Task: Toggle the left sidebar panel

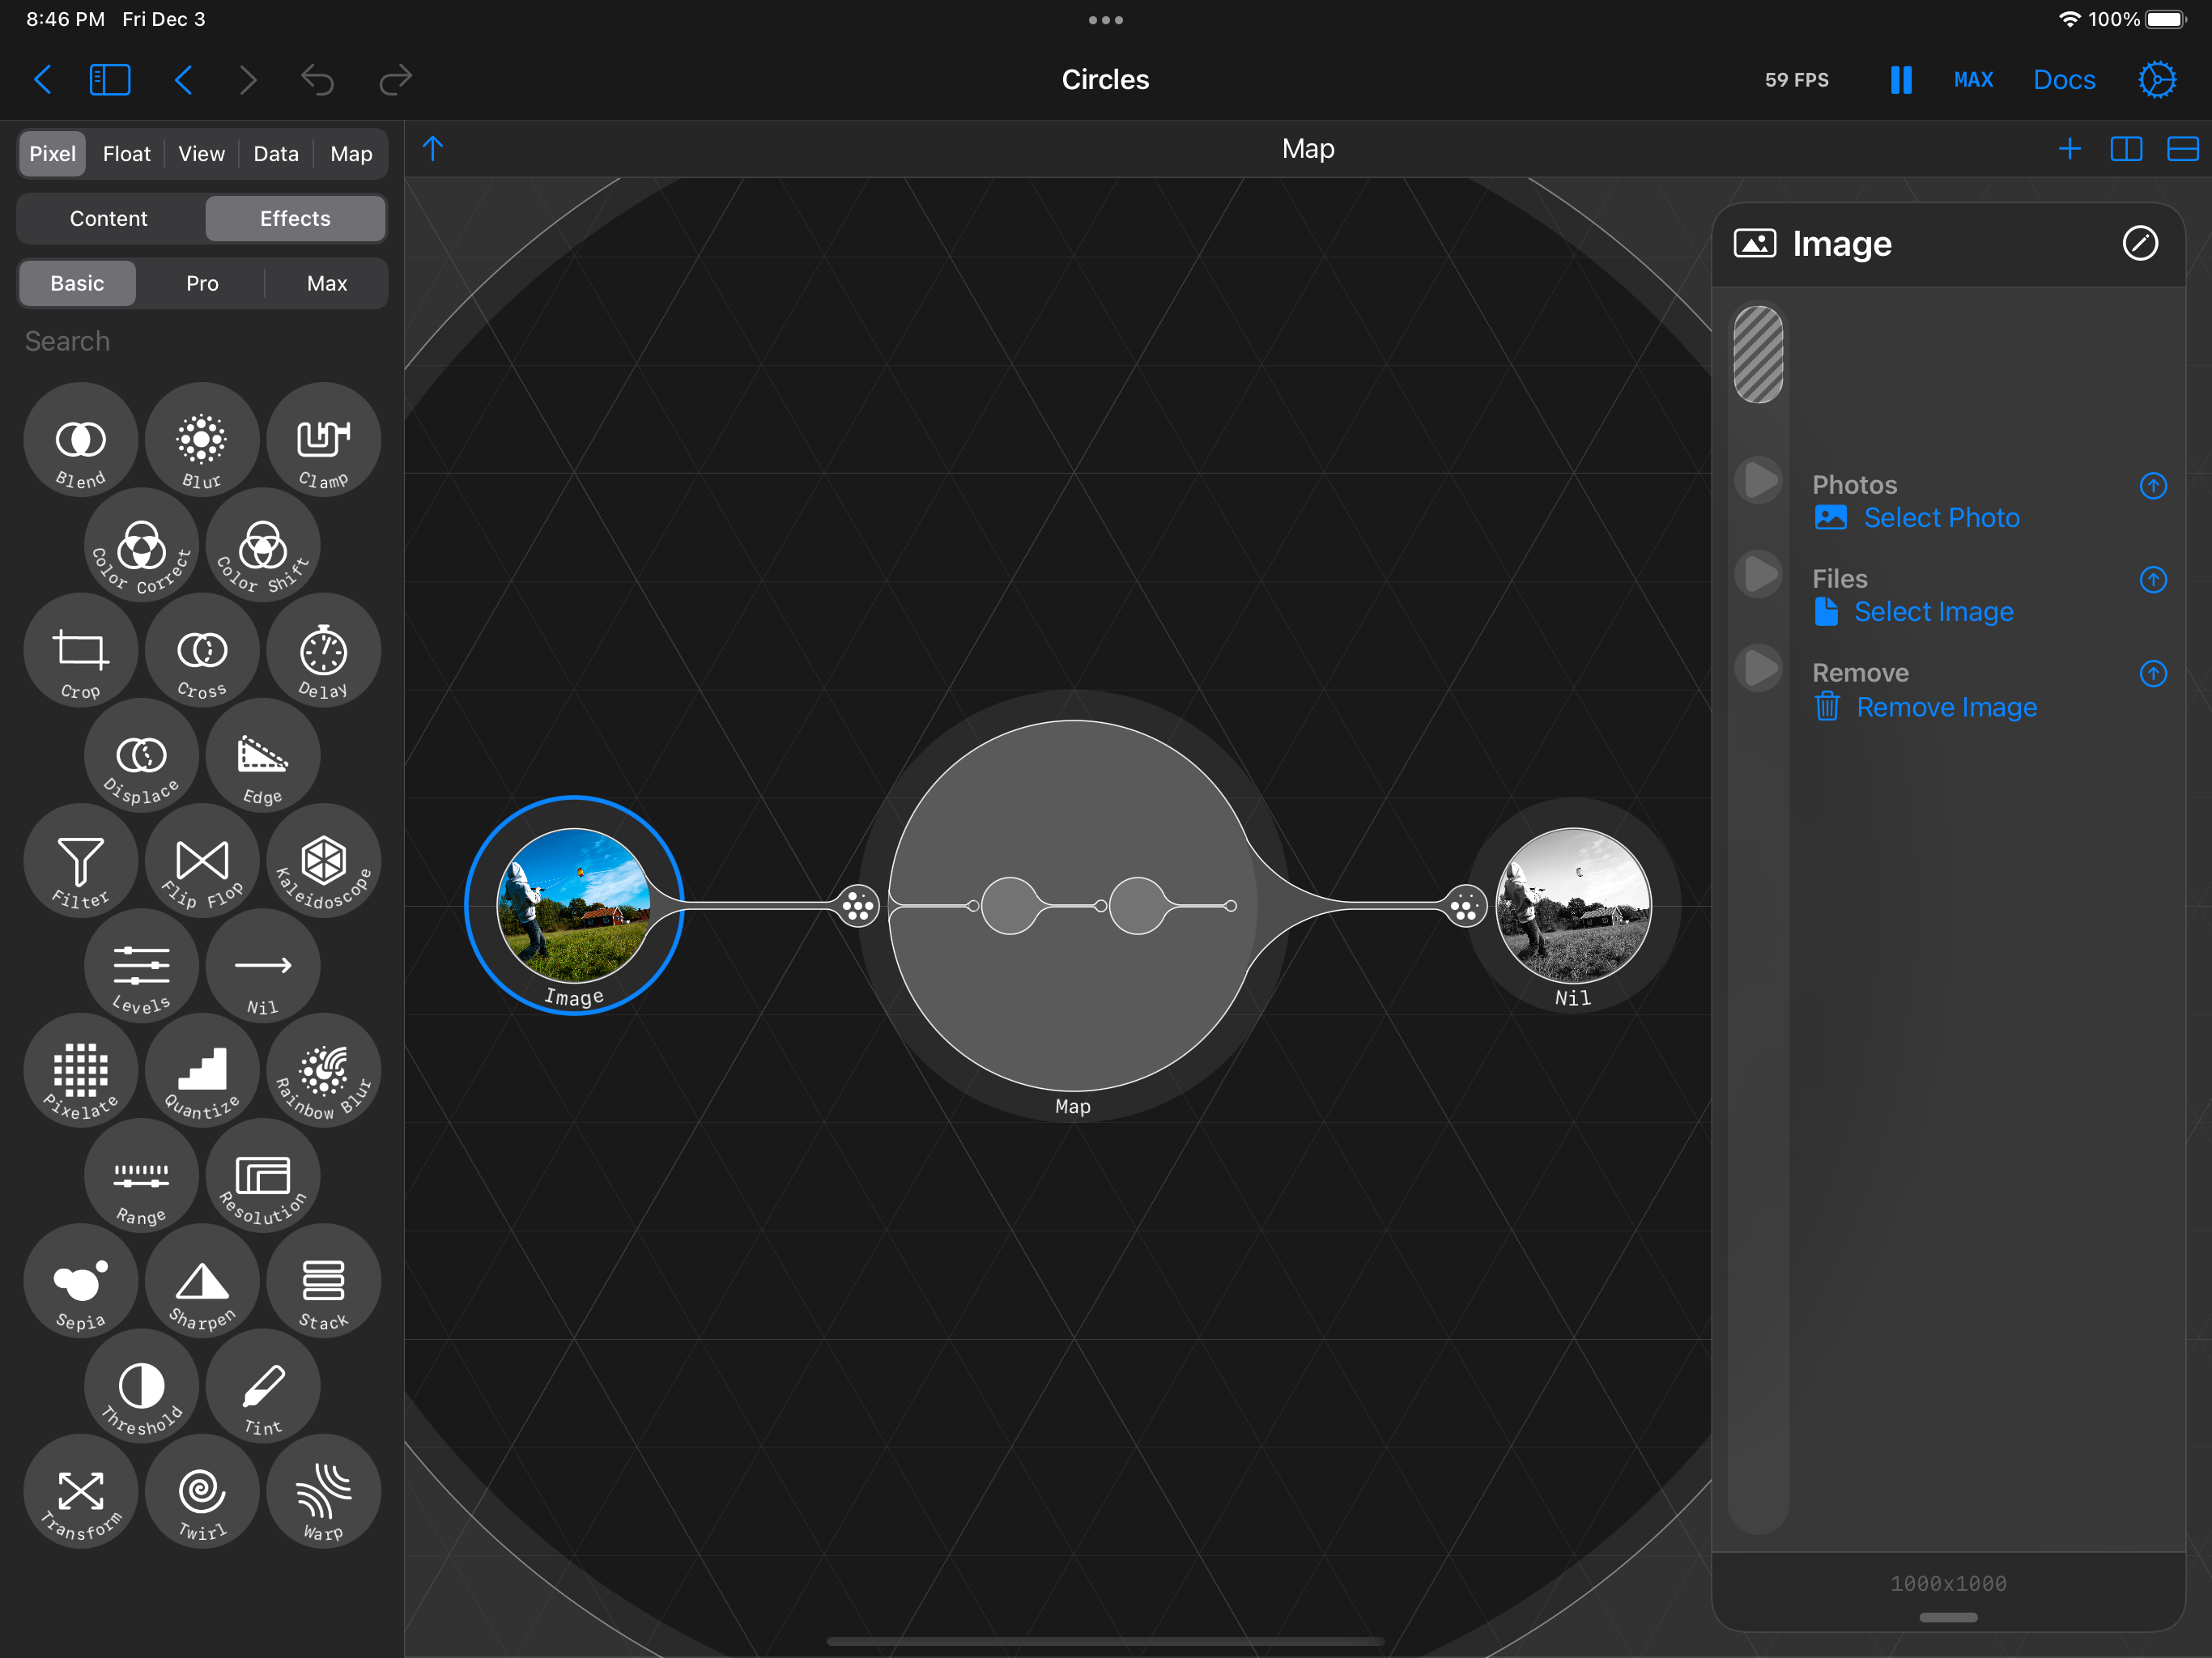Action: pyautogui.click(x=110, y=80)
